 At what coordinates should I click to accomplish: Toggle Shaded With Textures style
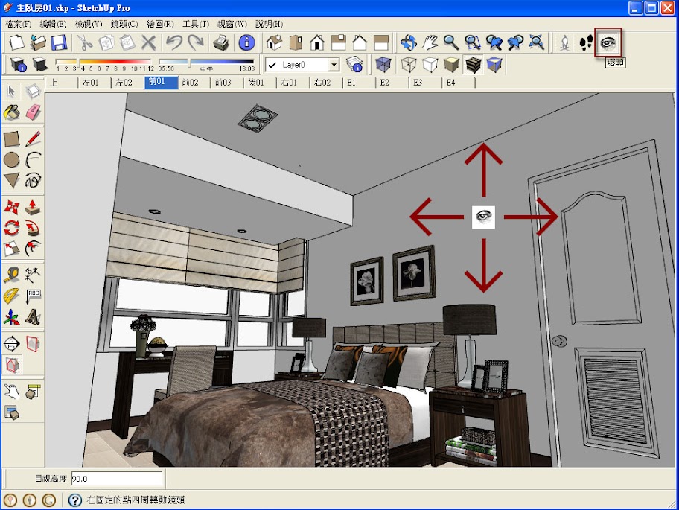point(473,65)
